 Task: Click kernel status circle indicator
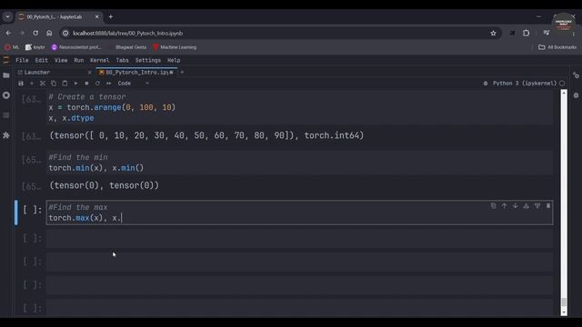[x=562, y=84]
